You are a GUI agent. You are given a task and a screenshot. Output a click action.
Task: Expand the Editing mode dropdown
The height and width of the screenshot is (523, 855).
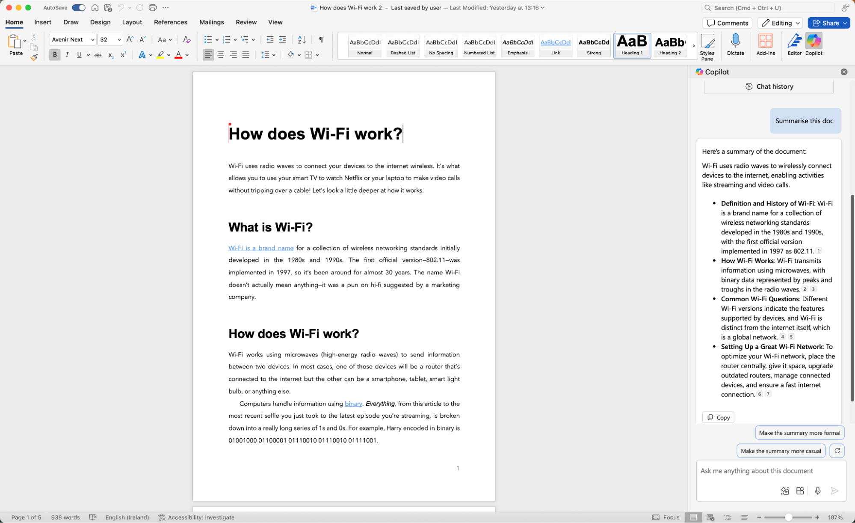[798, 23]
